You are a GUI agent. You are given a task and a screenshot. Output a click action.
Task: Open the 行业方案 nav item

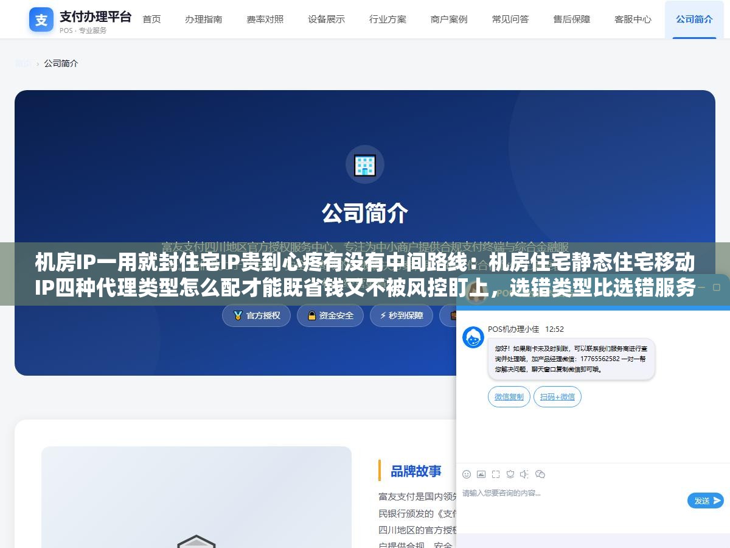388,19
